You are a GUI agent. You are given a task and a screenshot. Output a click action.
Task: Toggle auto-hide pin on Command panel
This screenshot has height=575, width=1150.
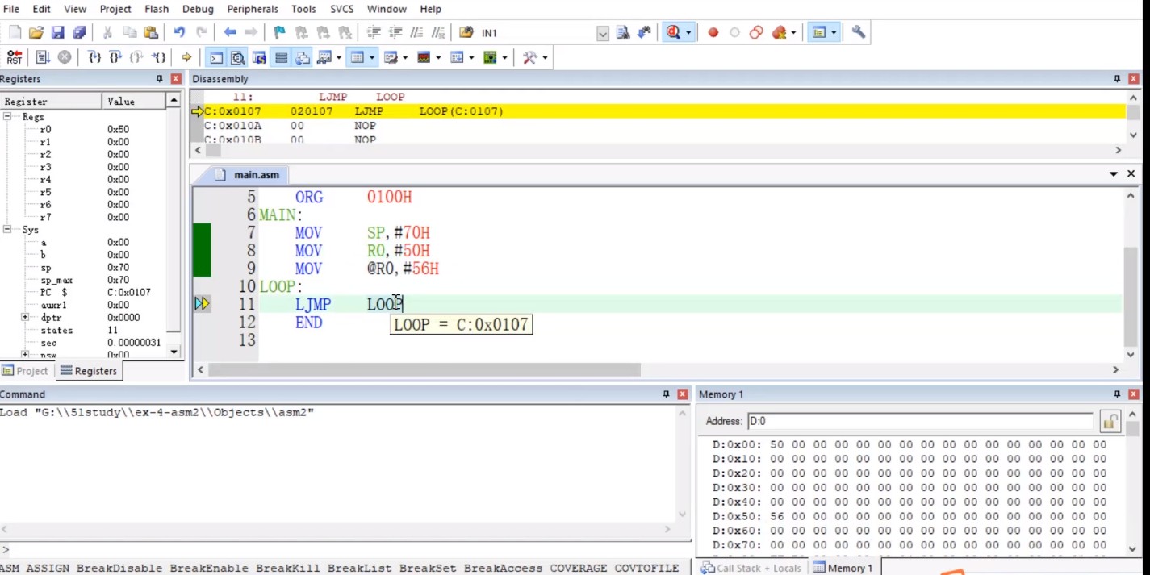pyautogui.click(x=666, y=394)
